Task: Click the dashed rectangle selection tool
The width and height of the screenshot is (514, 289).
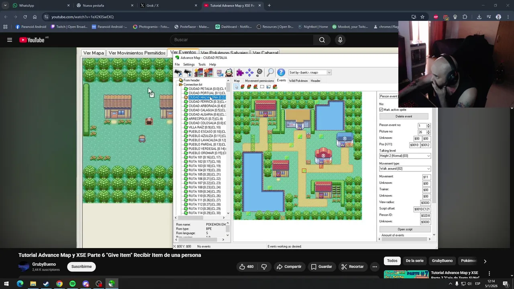Action: coord(262,87)
